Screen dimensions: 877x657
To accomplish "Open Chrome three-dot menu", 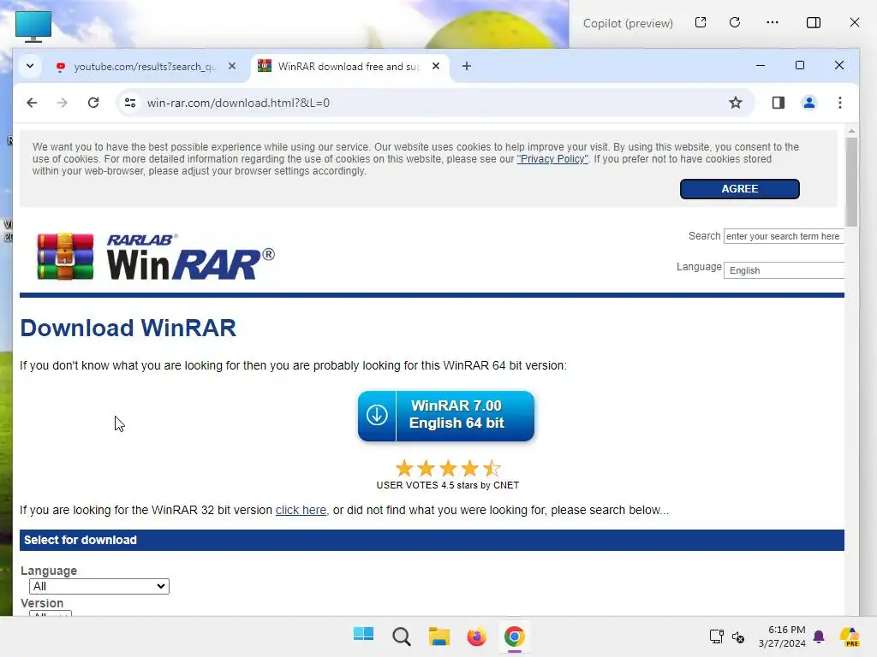I will click(x=839, y=103).
